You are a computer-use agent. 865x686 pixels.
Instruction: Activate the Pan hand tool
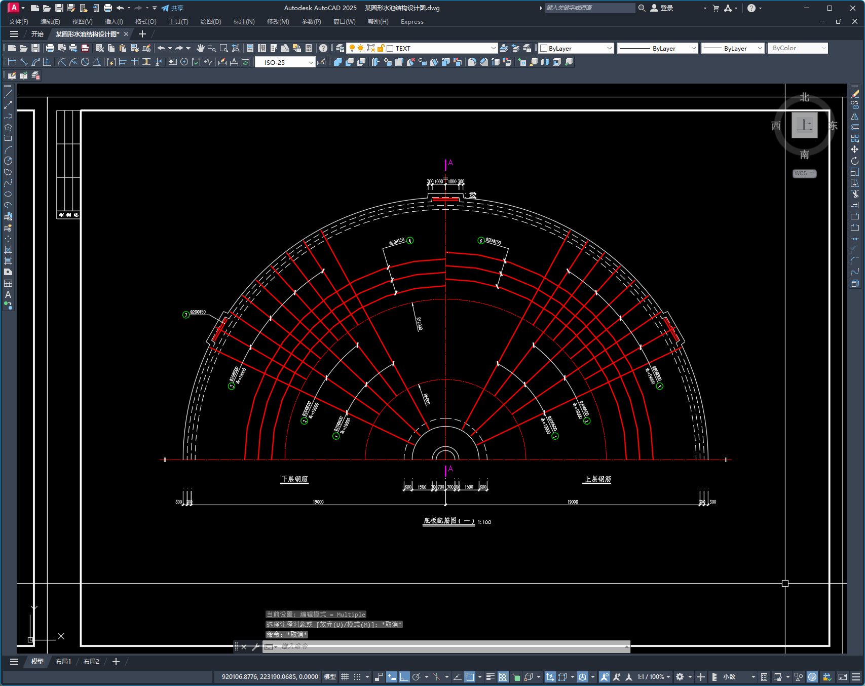(x=201, y=48)
